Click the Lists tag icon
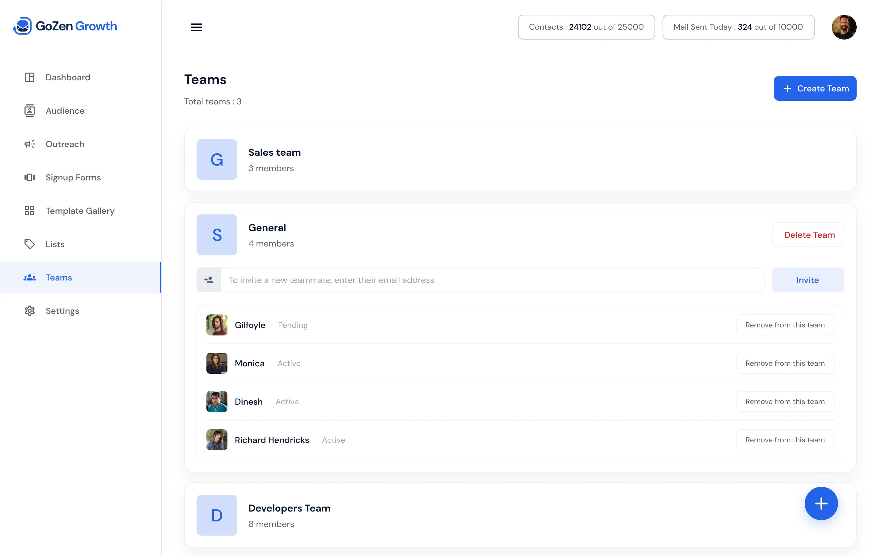This screenshot has width=890, height=556. click(29, 244)
